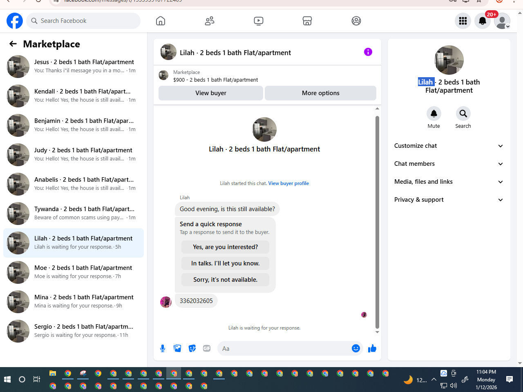Open Jesus conversation in Marketplace list
The image size is (523, 392).
coord(74,67)
